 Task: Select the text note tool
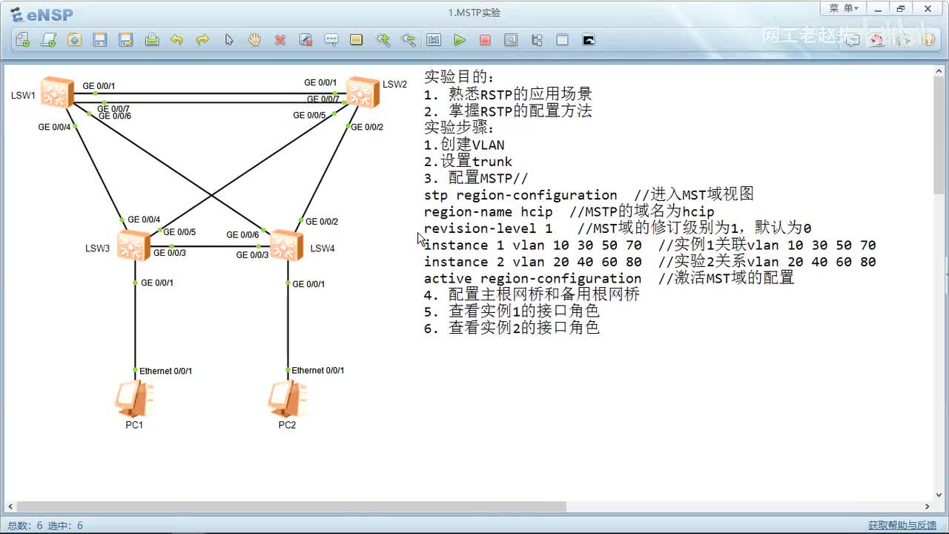click(x=331, y=40)
